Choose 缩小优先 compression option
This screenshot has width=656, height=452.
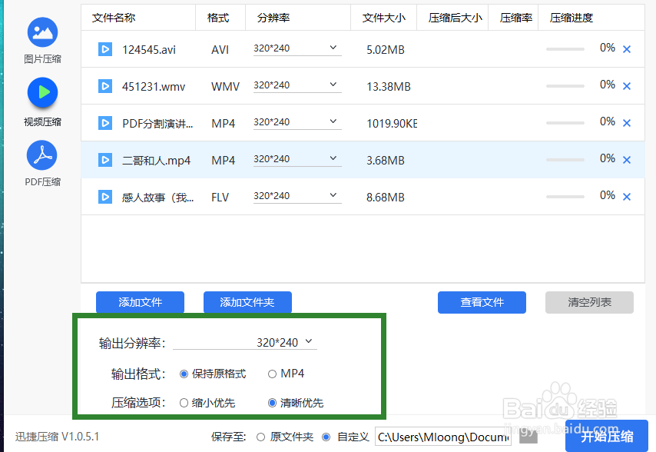point(184,403)
